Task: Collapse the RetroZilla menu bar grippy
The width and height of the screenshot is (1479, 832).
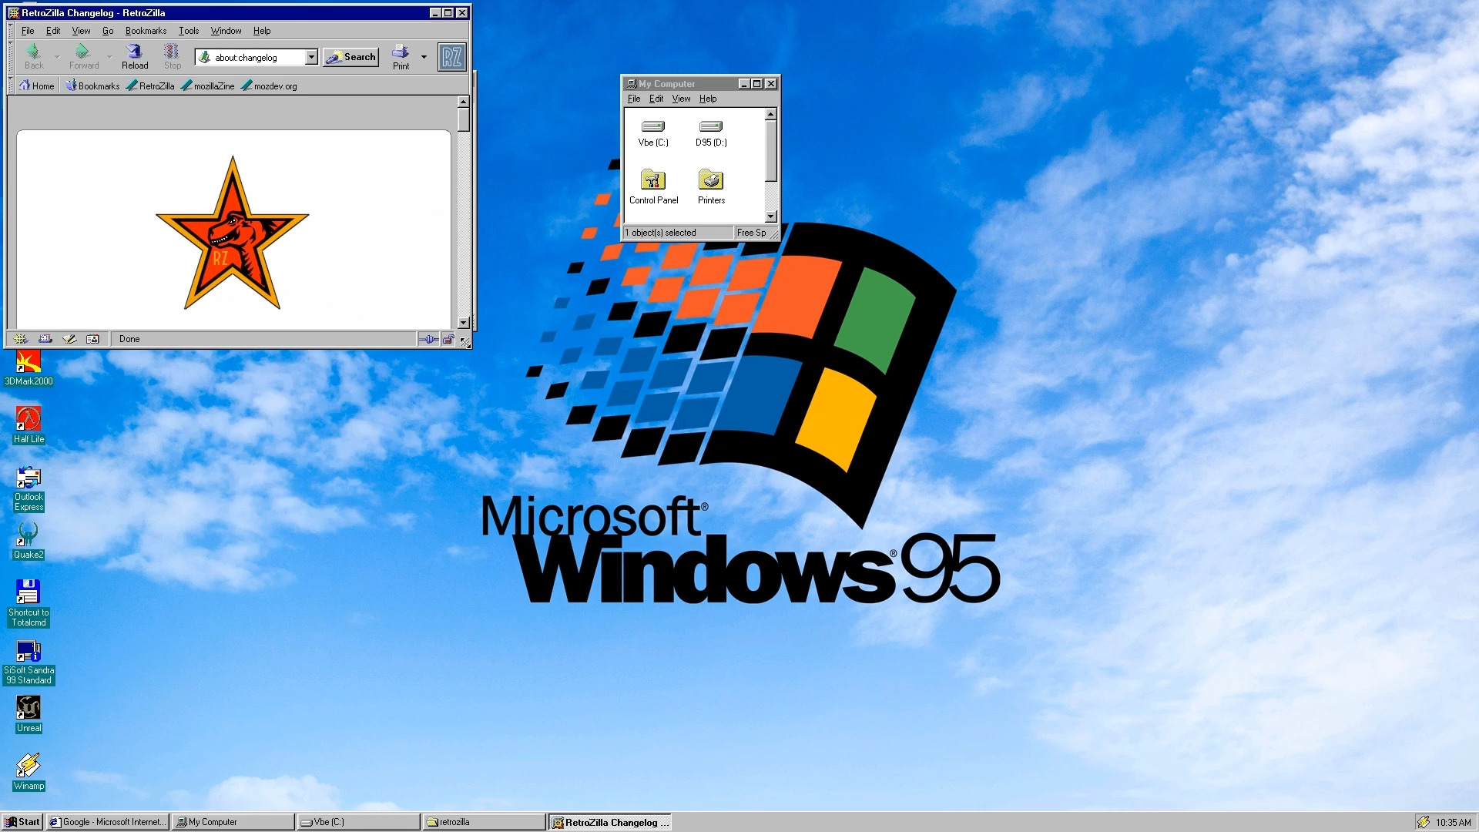Action: (x=12, y=31)
